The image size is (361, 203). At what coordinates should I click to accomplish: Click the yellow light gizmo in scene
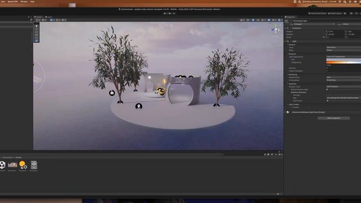(162, 91)
